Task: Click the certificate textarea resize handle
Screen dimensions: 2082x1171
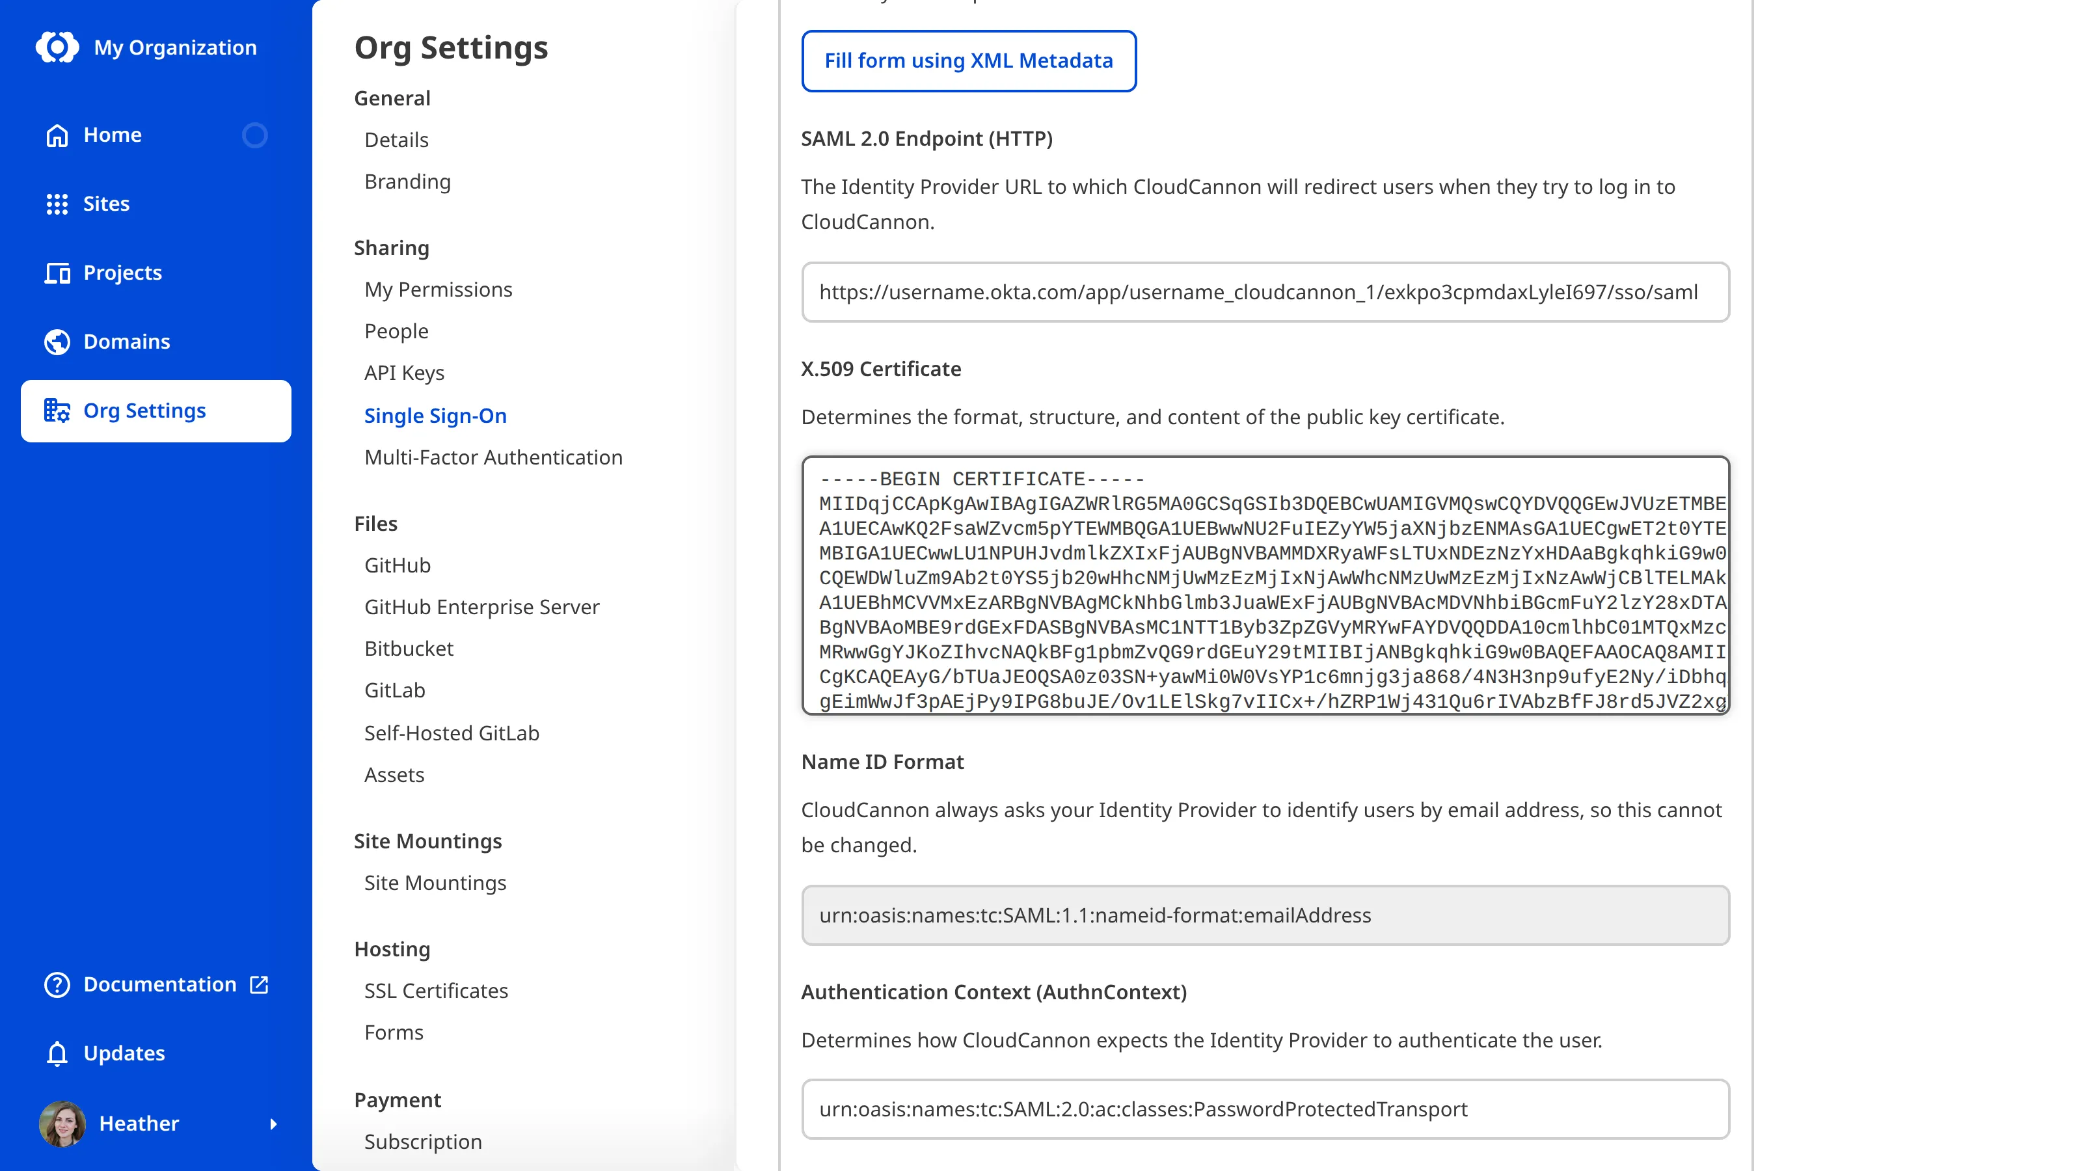Action: (1722, 707)
